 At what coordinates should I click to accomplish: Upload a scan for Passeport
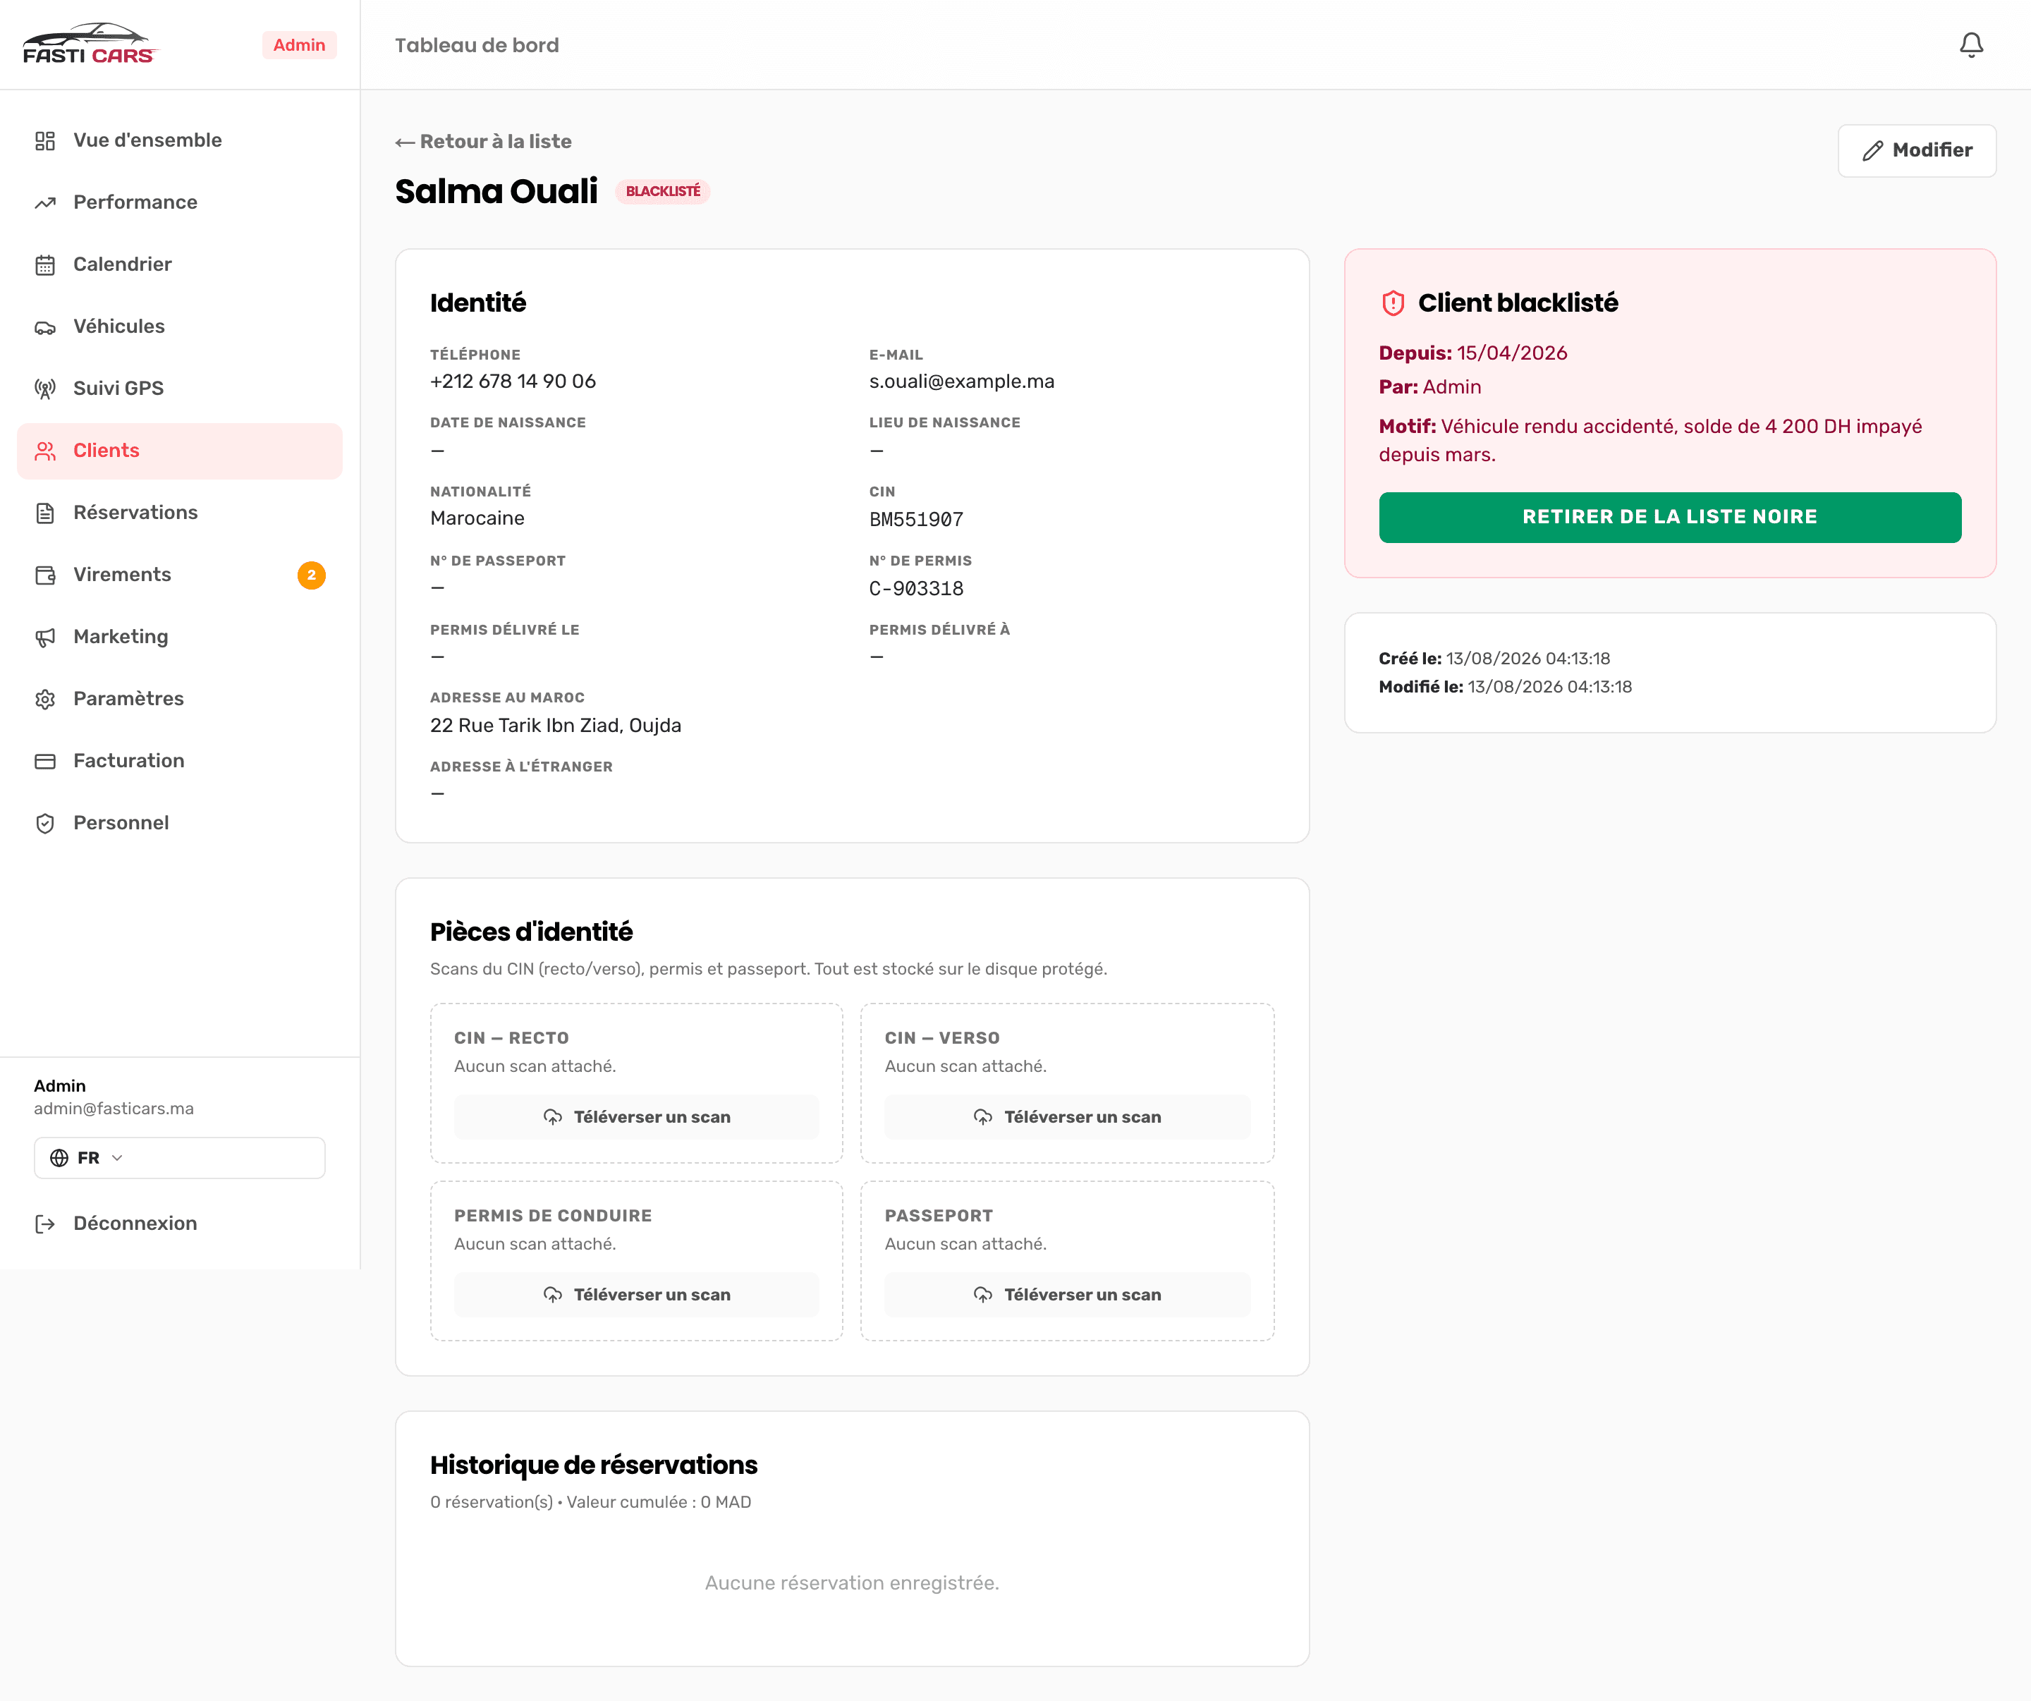click(1067, 1295)
